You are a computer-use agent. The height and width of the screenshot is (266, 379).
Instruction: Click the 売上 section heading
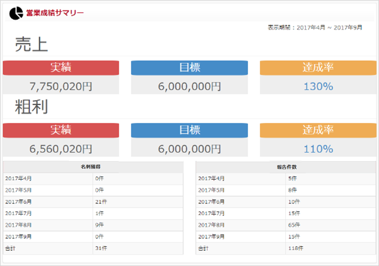32,45
